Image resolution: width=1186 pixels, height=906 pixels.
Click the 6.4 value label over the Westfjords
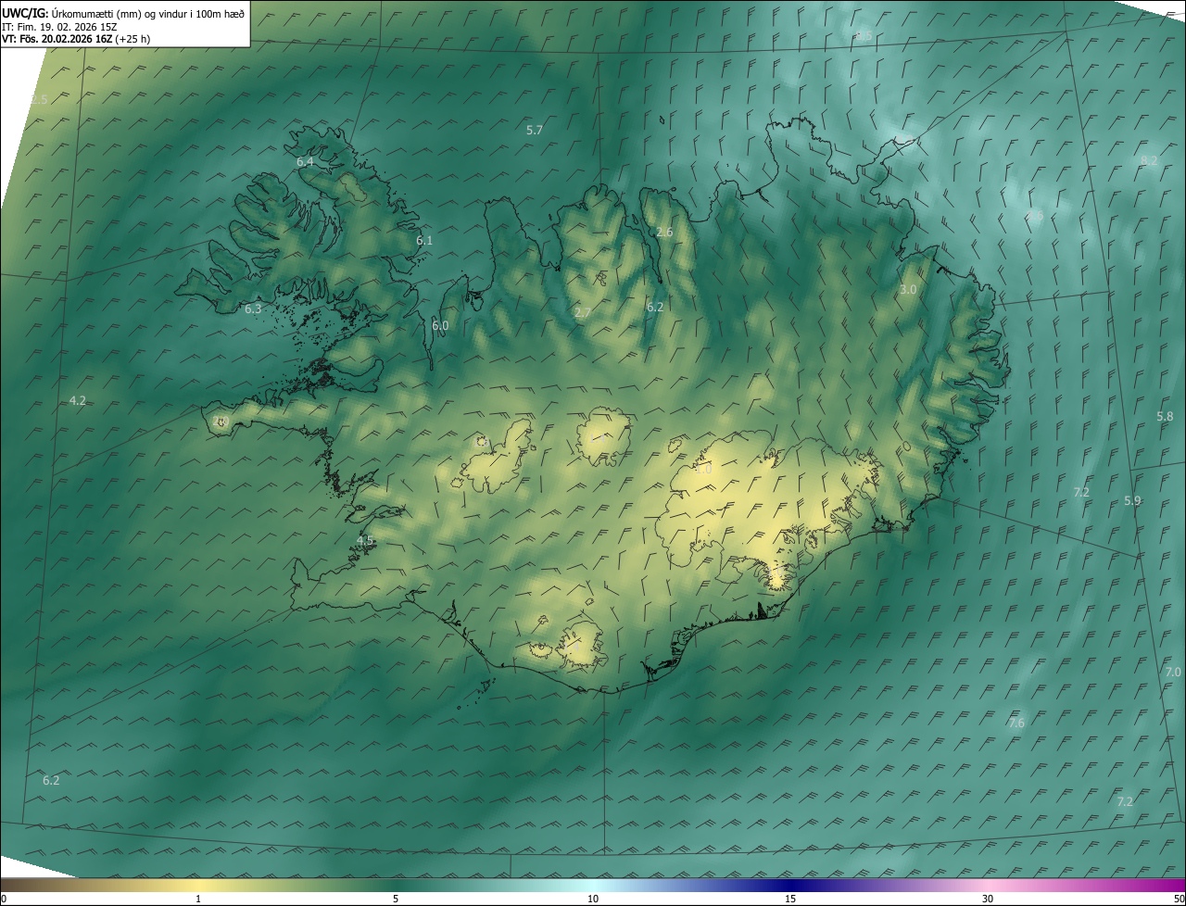[x=305, y=162]
